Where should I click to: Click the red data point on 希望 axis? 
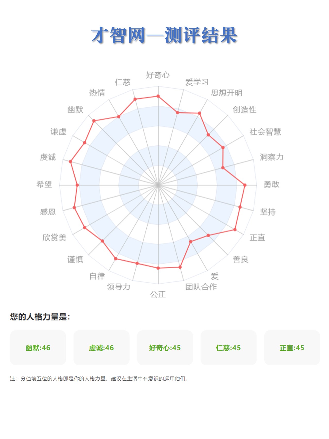[x=77, y=185]
